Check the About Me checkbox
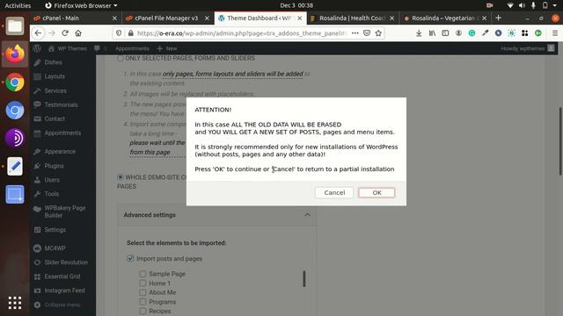 143,292
